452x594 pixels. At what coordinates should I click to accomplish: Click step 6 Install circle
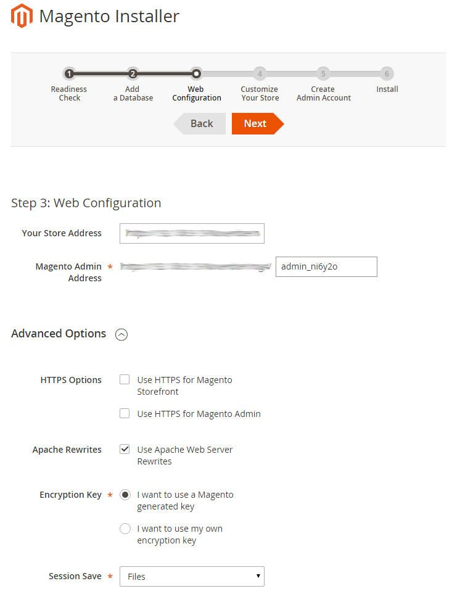(387, 73)
